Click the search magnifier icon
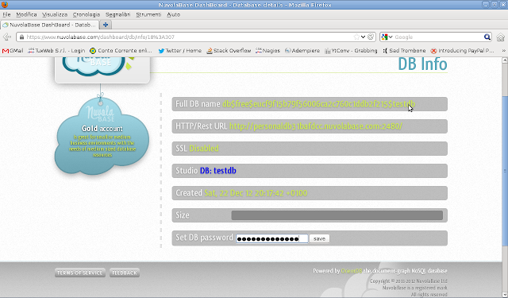The height and width of the screenshot is (298, 508). coord(487,37)
